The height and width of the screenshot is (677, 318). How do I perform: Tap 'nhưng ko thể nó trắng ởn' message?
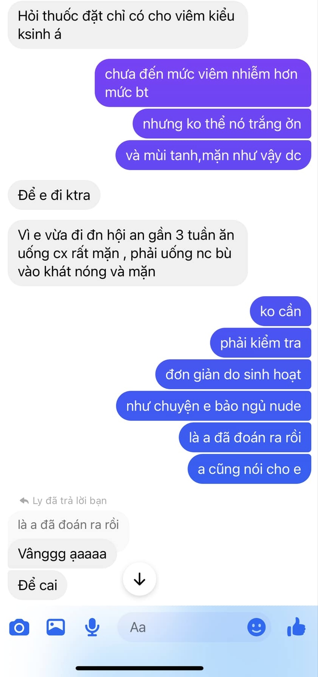click(222, 124)
